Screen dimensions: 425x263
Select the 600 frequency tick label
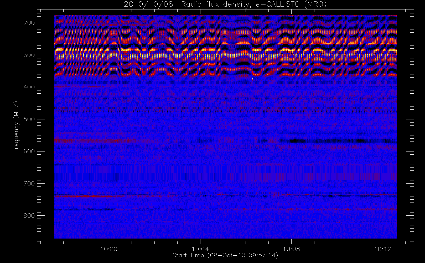tap(29, 151)
